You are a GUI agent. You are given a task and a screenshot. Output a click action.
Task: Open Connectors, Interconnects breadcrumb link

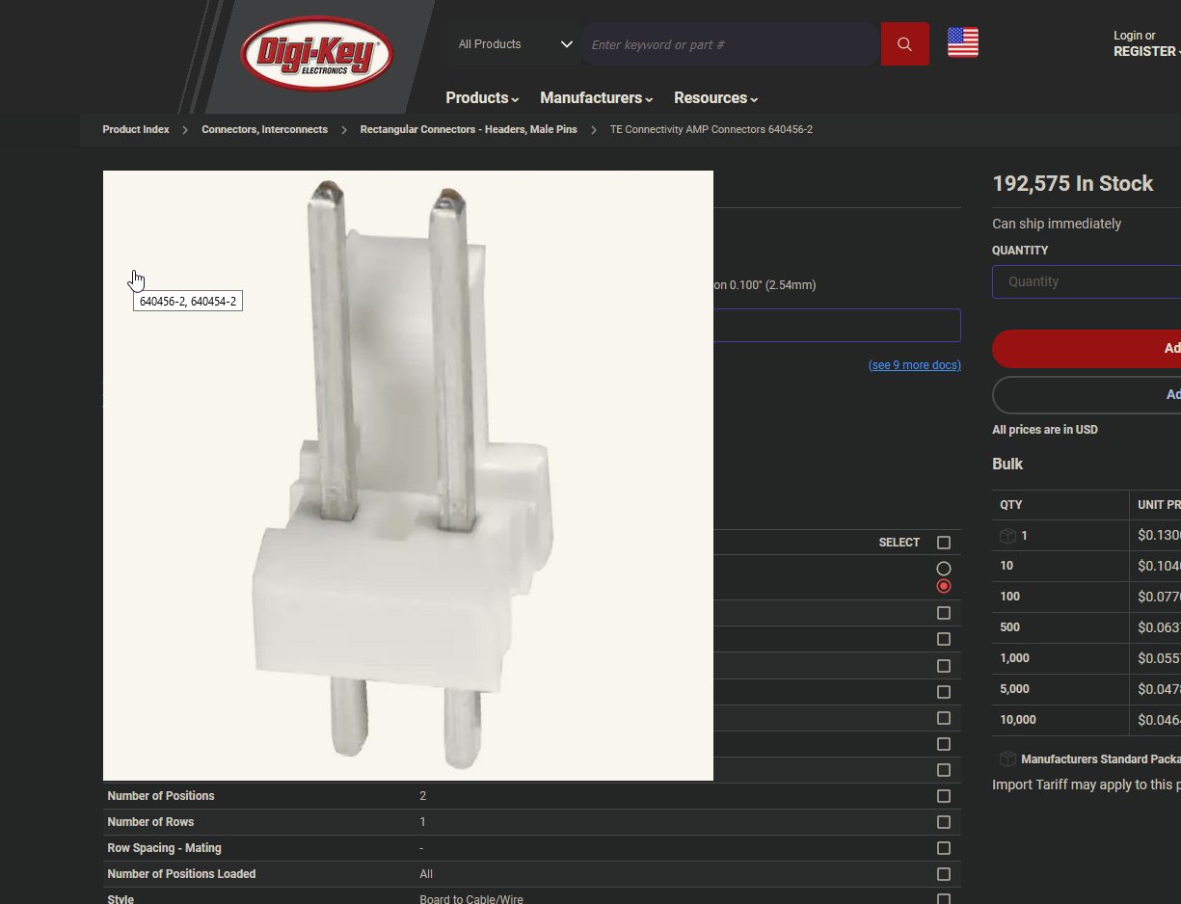point(264,129)
